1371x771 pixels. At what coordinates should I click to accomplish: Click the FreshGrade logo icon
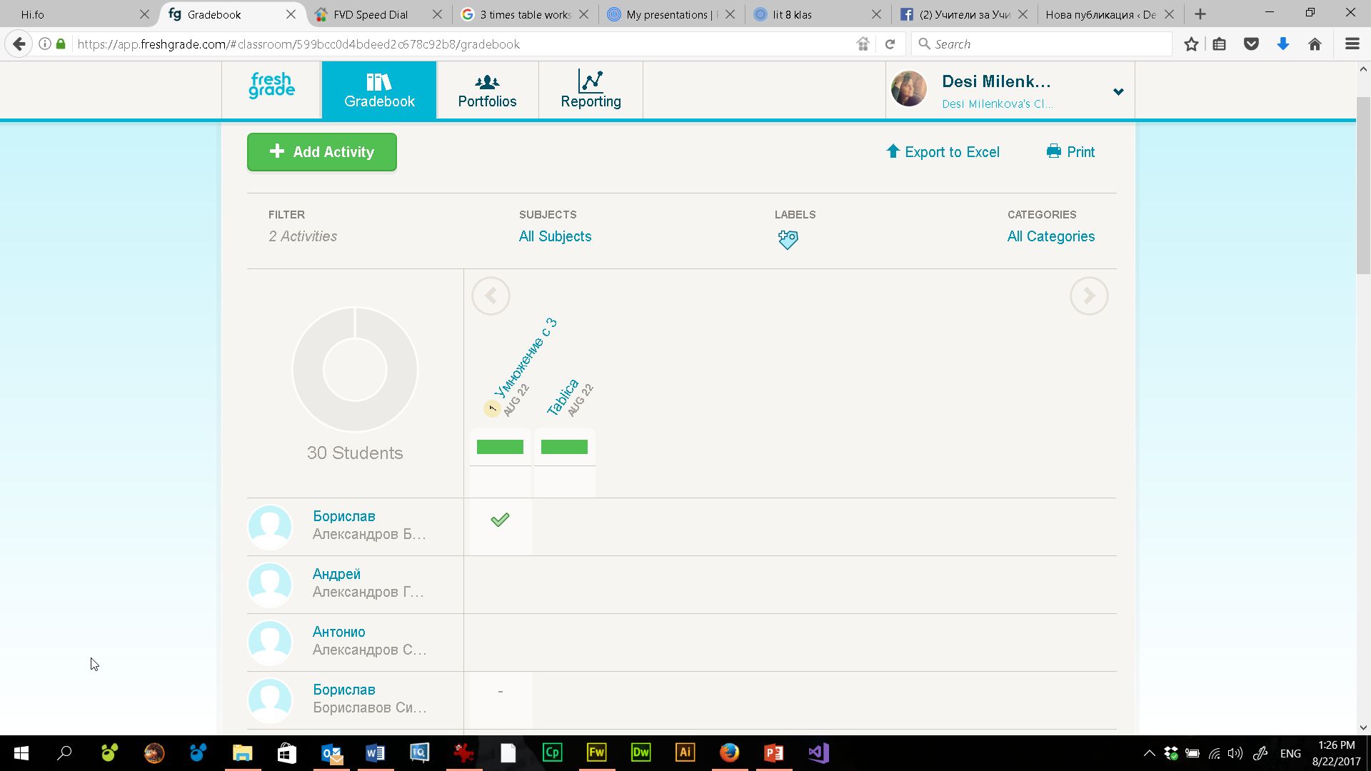point(271,86)
